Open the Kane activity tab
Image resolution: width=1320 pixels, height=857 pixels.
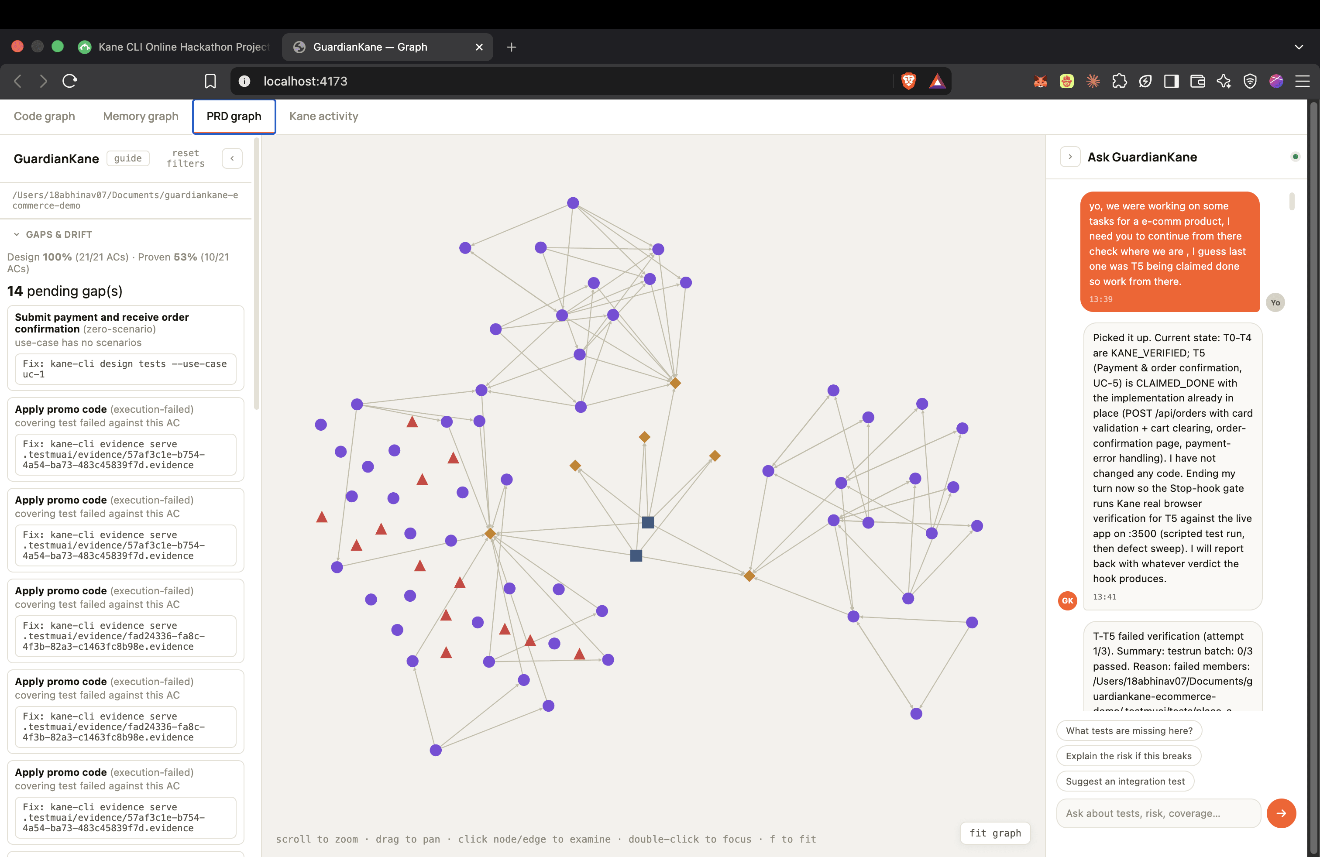pyautogui.click(x=324, y=117)
